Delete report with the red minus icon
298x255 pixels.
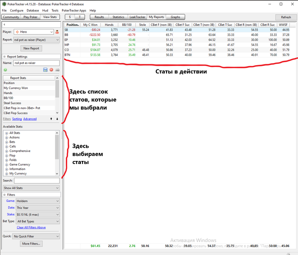[x=52, y=70]
